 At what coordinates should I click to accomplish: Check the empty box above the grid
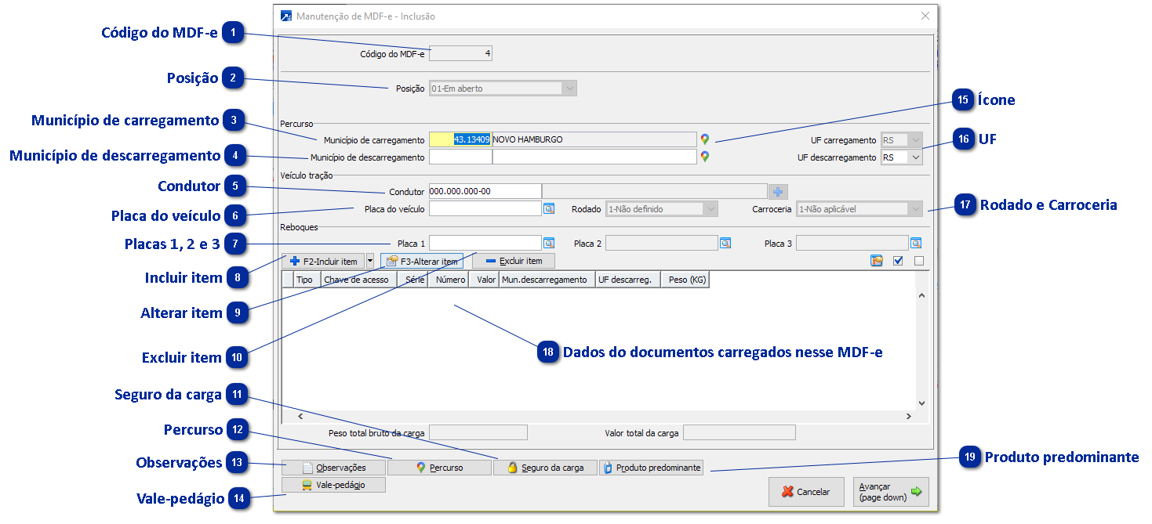pyautogui.click(x=919, y=261)
